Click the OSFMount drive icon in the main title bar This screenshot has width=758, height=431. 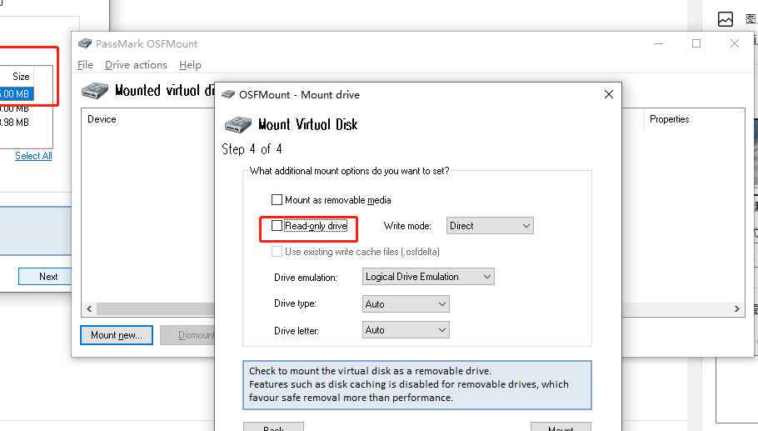click(x=85, y=43)
